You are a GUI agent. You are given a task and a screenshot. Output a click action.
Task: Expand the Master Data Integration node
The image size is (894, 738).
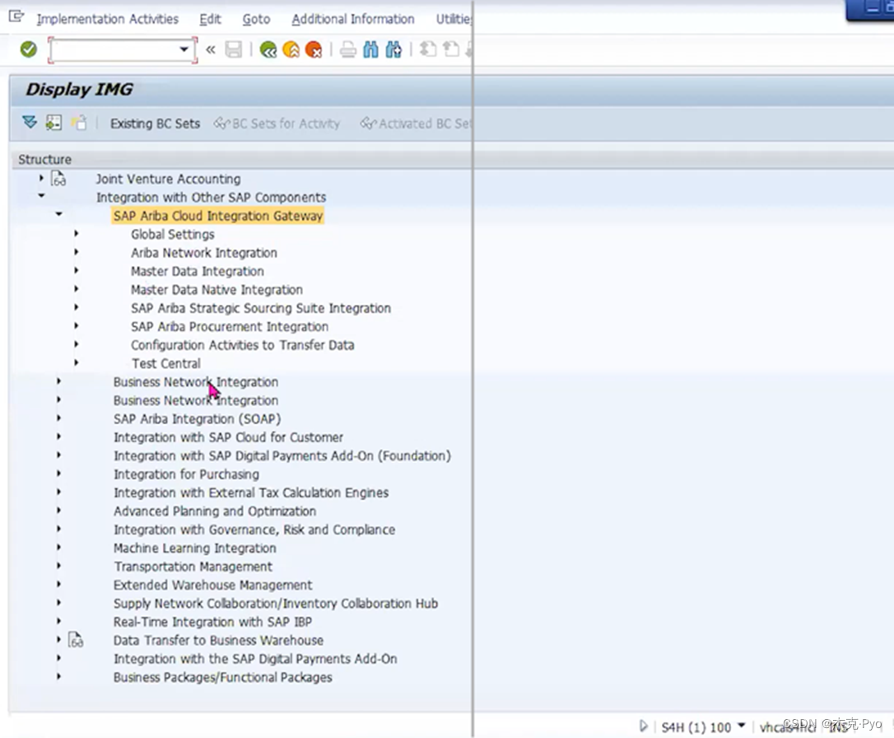[76, 270]
